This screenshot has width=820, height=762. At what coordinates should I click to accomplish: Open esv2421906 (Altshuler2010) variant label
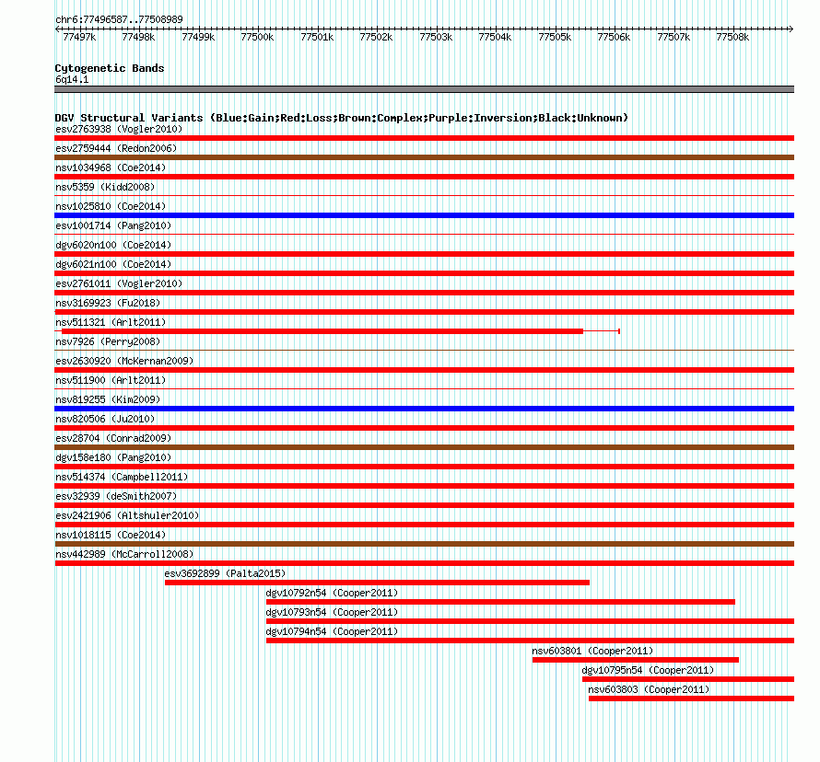click(x=127, y=515)
